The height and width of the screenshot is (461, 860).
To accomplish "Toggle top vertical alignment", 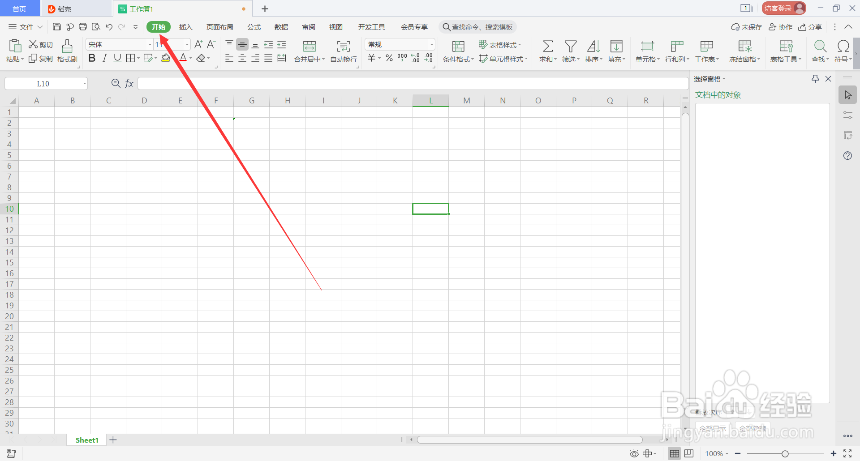I will (229, 44).
